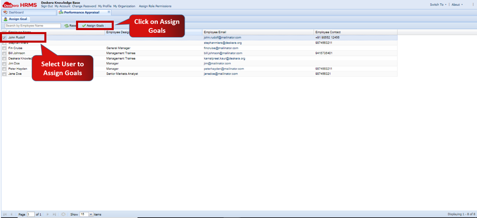The image size is (477, 218).
Task: Click the green checkmark on Assign Goals
Action: pos(84,25)
